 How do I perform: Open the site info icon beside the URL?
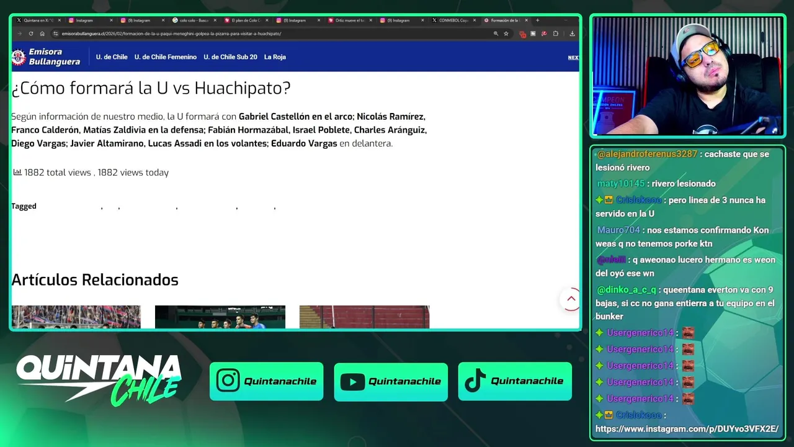pos(56,34)
